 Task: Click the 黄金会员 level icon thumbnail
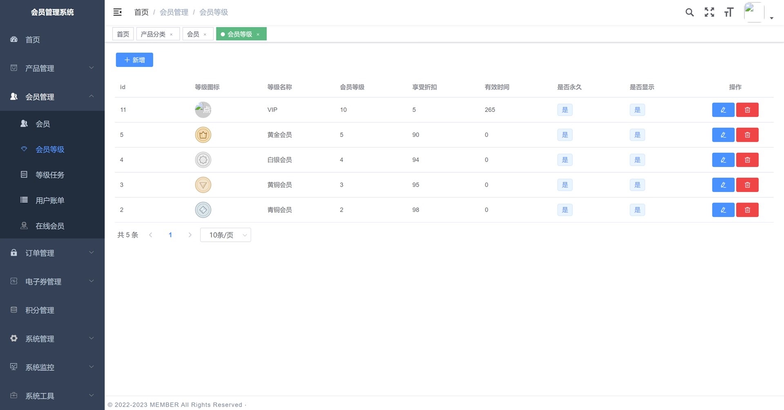click(x=203, y=135)
